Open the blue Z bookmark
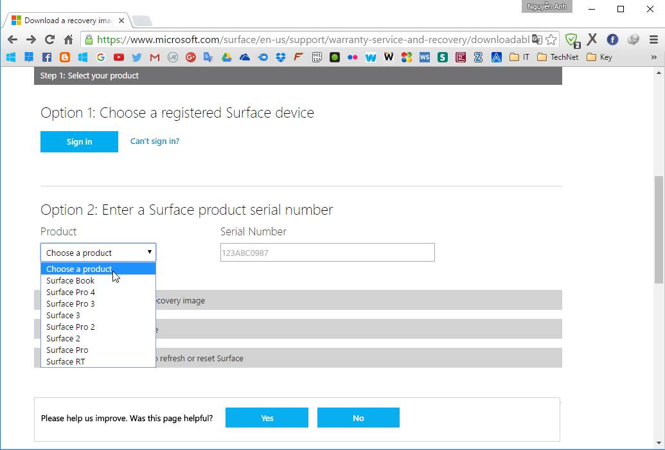This screenshot has height=450, width=665. pyautogui.click(x=479, y=57)
